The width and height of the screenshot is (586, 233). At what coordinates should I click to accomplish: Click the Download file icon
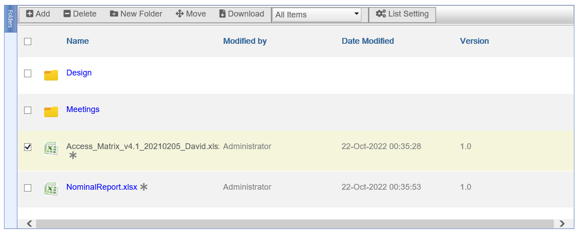coord(223,14)
